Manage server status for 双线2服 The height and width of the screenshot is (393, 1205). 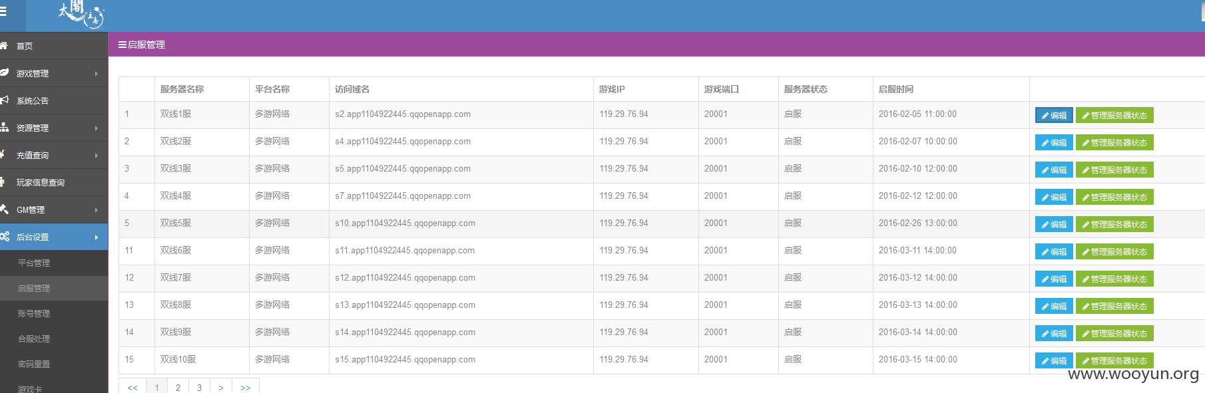coord(1114,142)
